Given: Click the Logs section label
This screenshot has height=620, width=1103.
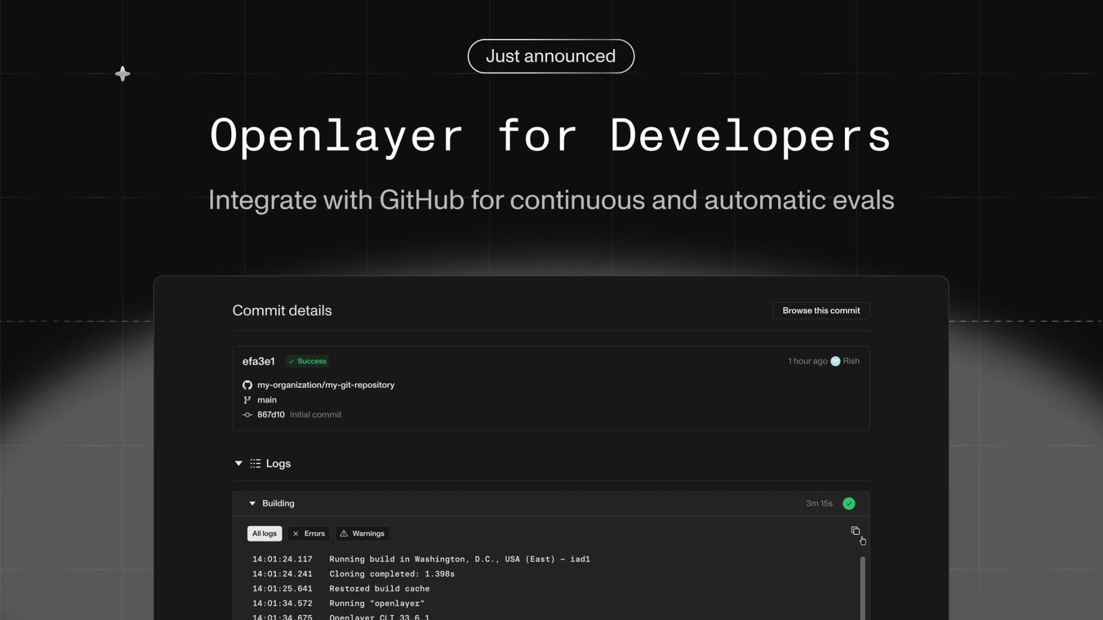Looking at the screenshot, I should (x=278, y=463).
